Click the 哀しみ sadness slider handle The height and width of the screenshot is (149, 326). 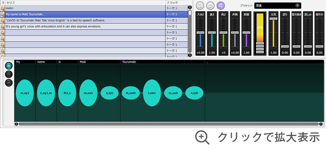pos(308,46)
